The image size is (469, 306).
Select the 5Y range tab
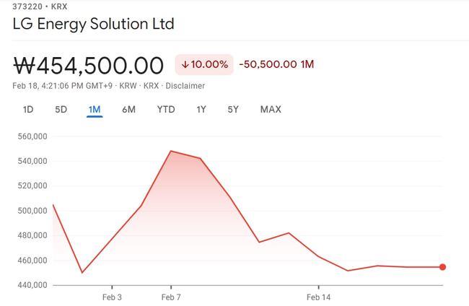click(233, 110)
